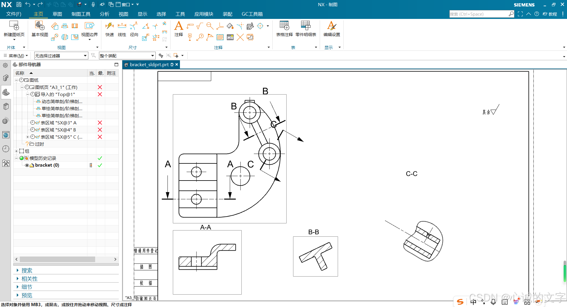The width and height of the screenshot is (567, 307).
Task: Open Tabular Note (表格注释) tool
Action: pyautogui.click(x=284, y=29)
